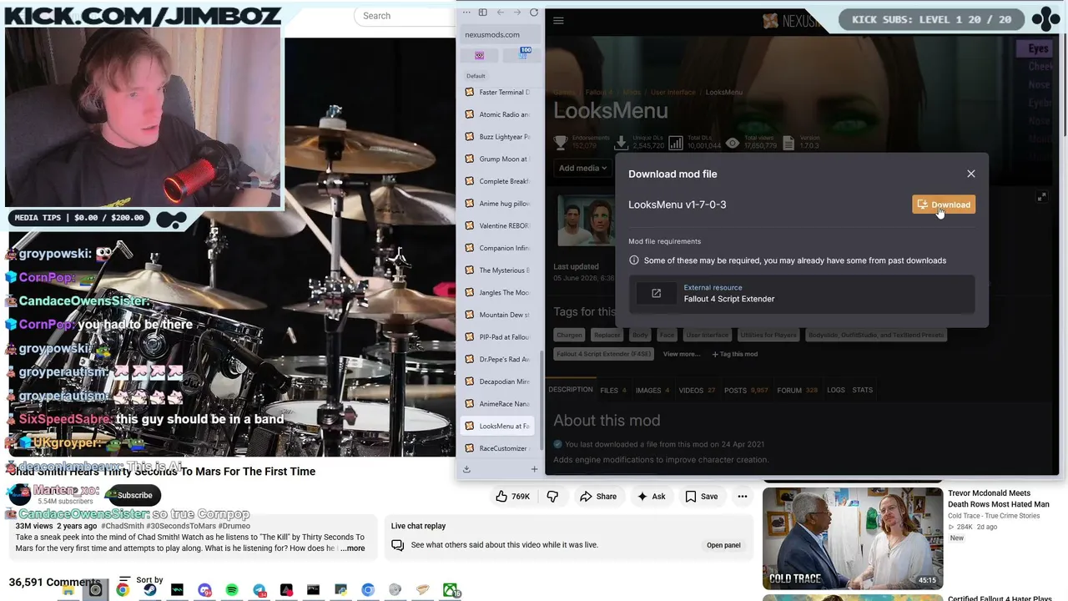Screen dimensions: 1068x601
Task: Open the Nexus Mods hamburger menu
Action: tap(558, 21)
